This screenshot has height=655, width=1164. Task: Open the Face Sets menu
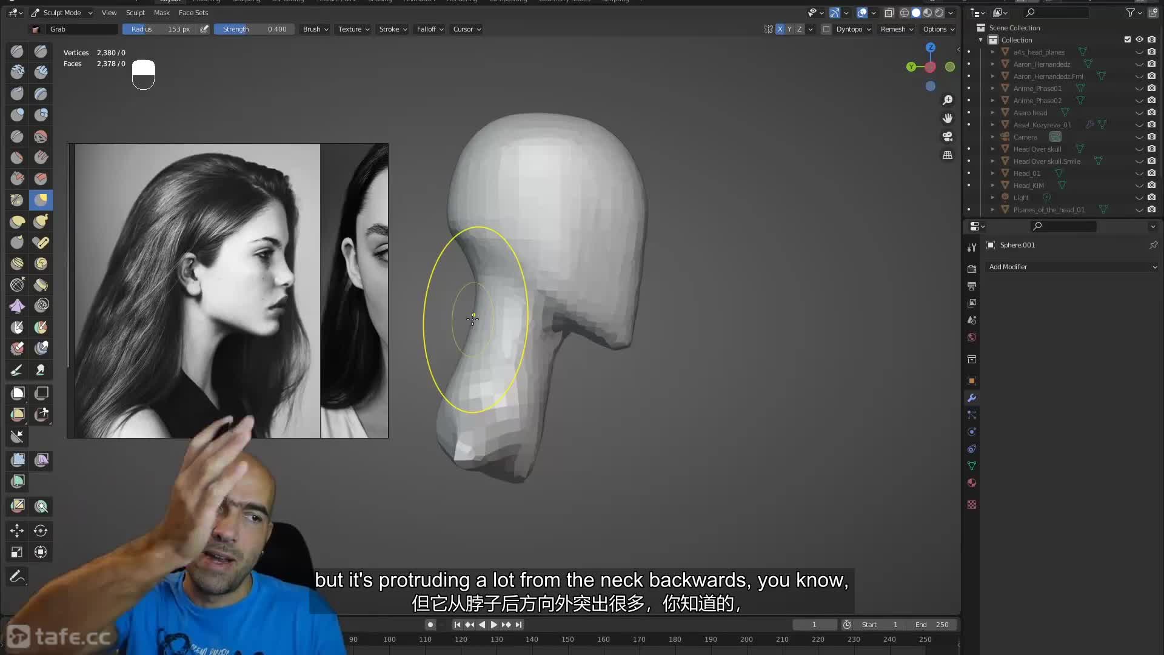click(193, 13)
